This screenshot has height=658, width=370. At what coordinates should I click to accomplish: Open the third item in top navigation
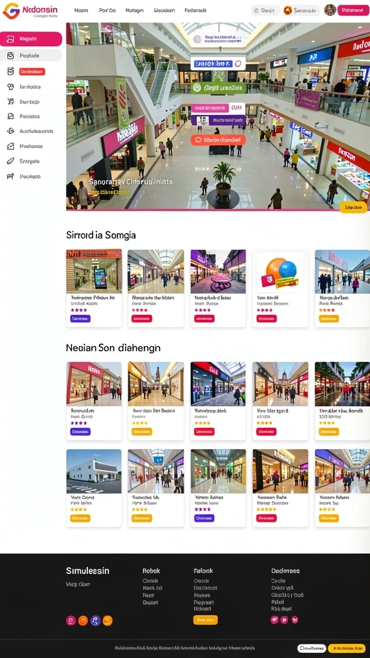tap(134, 10)
